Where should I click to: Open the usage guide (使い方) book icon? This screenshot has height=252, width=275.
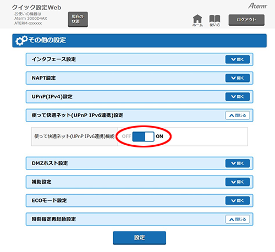(x=215, y=20)
